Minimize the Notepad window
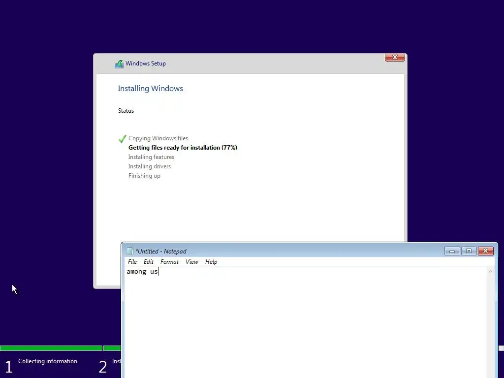 click(452, 251)
